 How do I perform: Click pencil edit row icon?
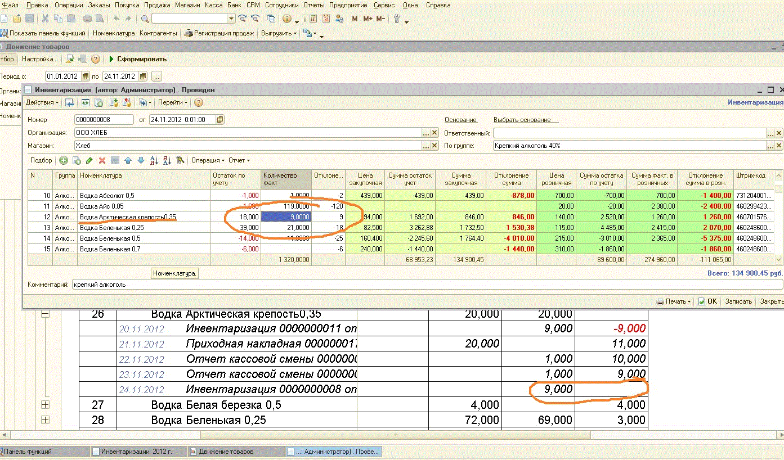tap(89, 160)
